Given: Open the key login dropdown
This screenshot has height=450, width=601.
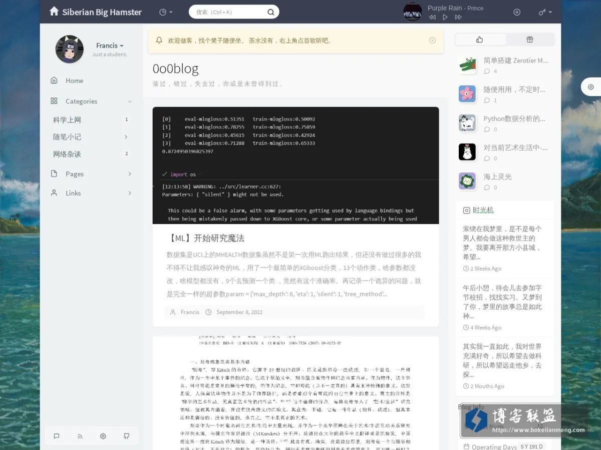Looking at the screenshot, I should coord(545,12).
